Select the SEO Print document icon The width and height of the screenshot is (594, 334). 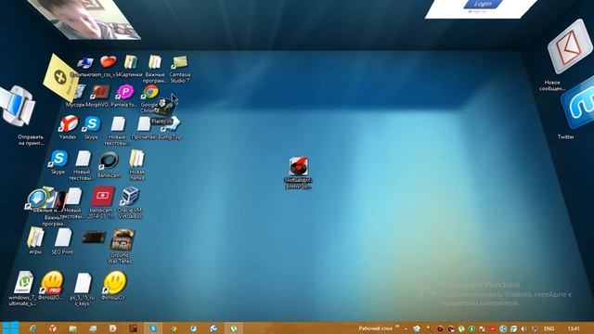click(x=63, y=238)
